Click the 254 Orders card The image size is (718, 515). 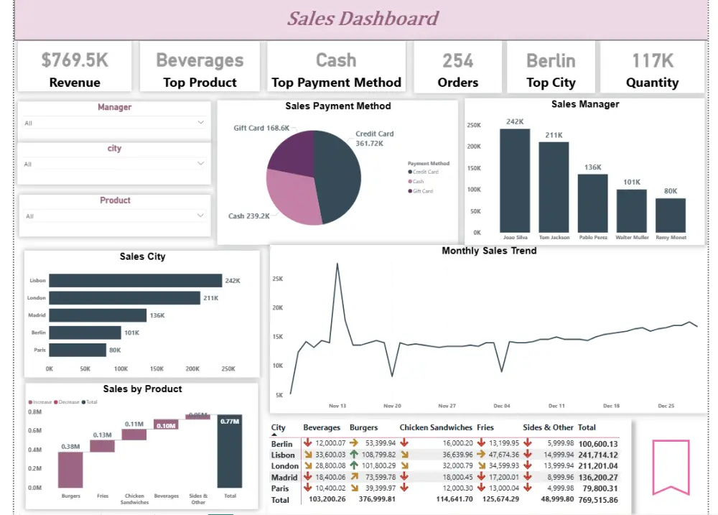[458, 69]
